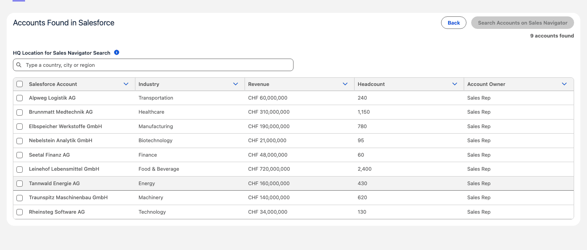The width and height of the screenshot is (587, 250).
Task: Click the CHF 48,000,000 revenue cell
Action: (x=268, y=155)
